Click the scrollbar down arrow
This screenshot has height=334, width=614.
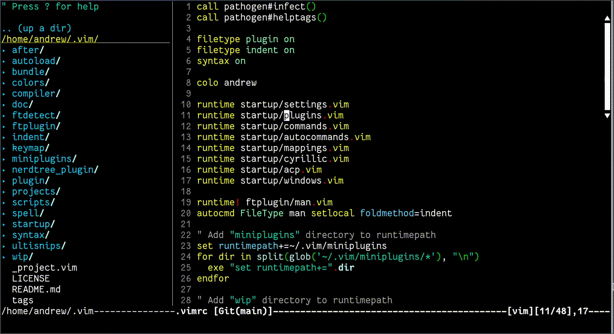click(x=607, y=116)
